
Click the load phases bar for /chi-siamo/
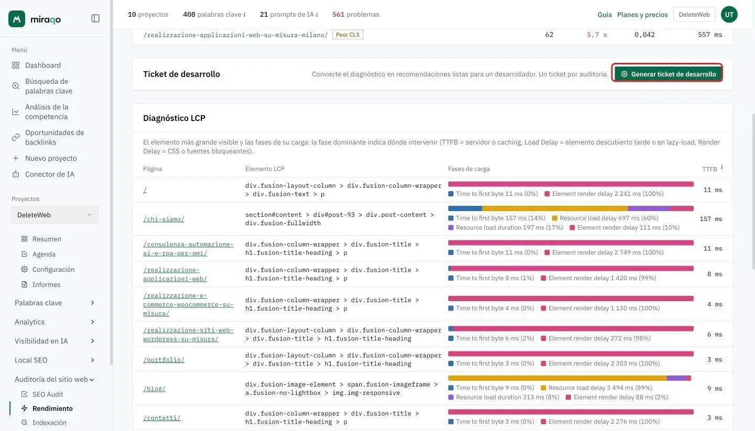[571, 208]
